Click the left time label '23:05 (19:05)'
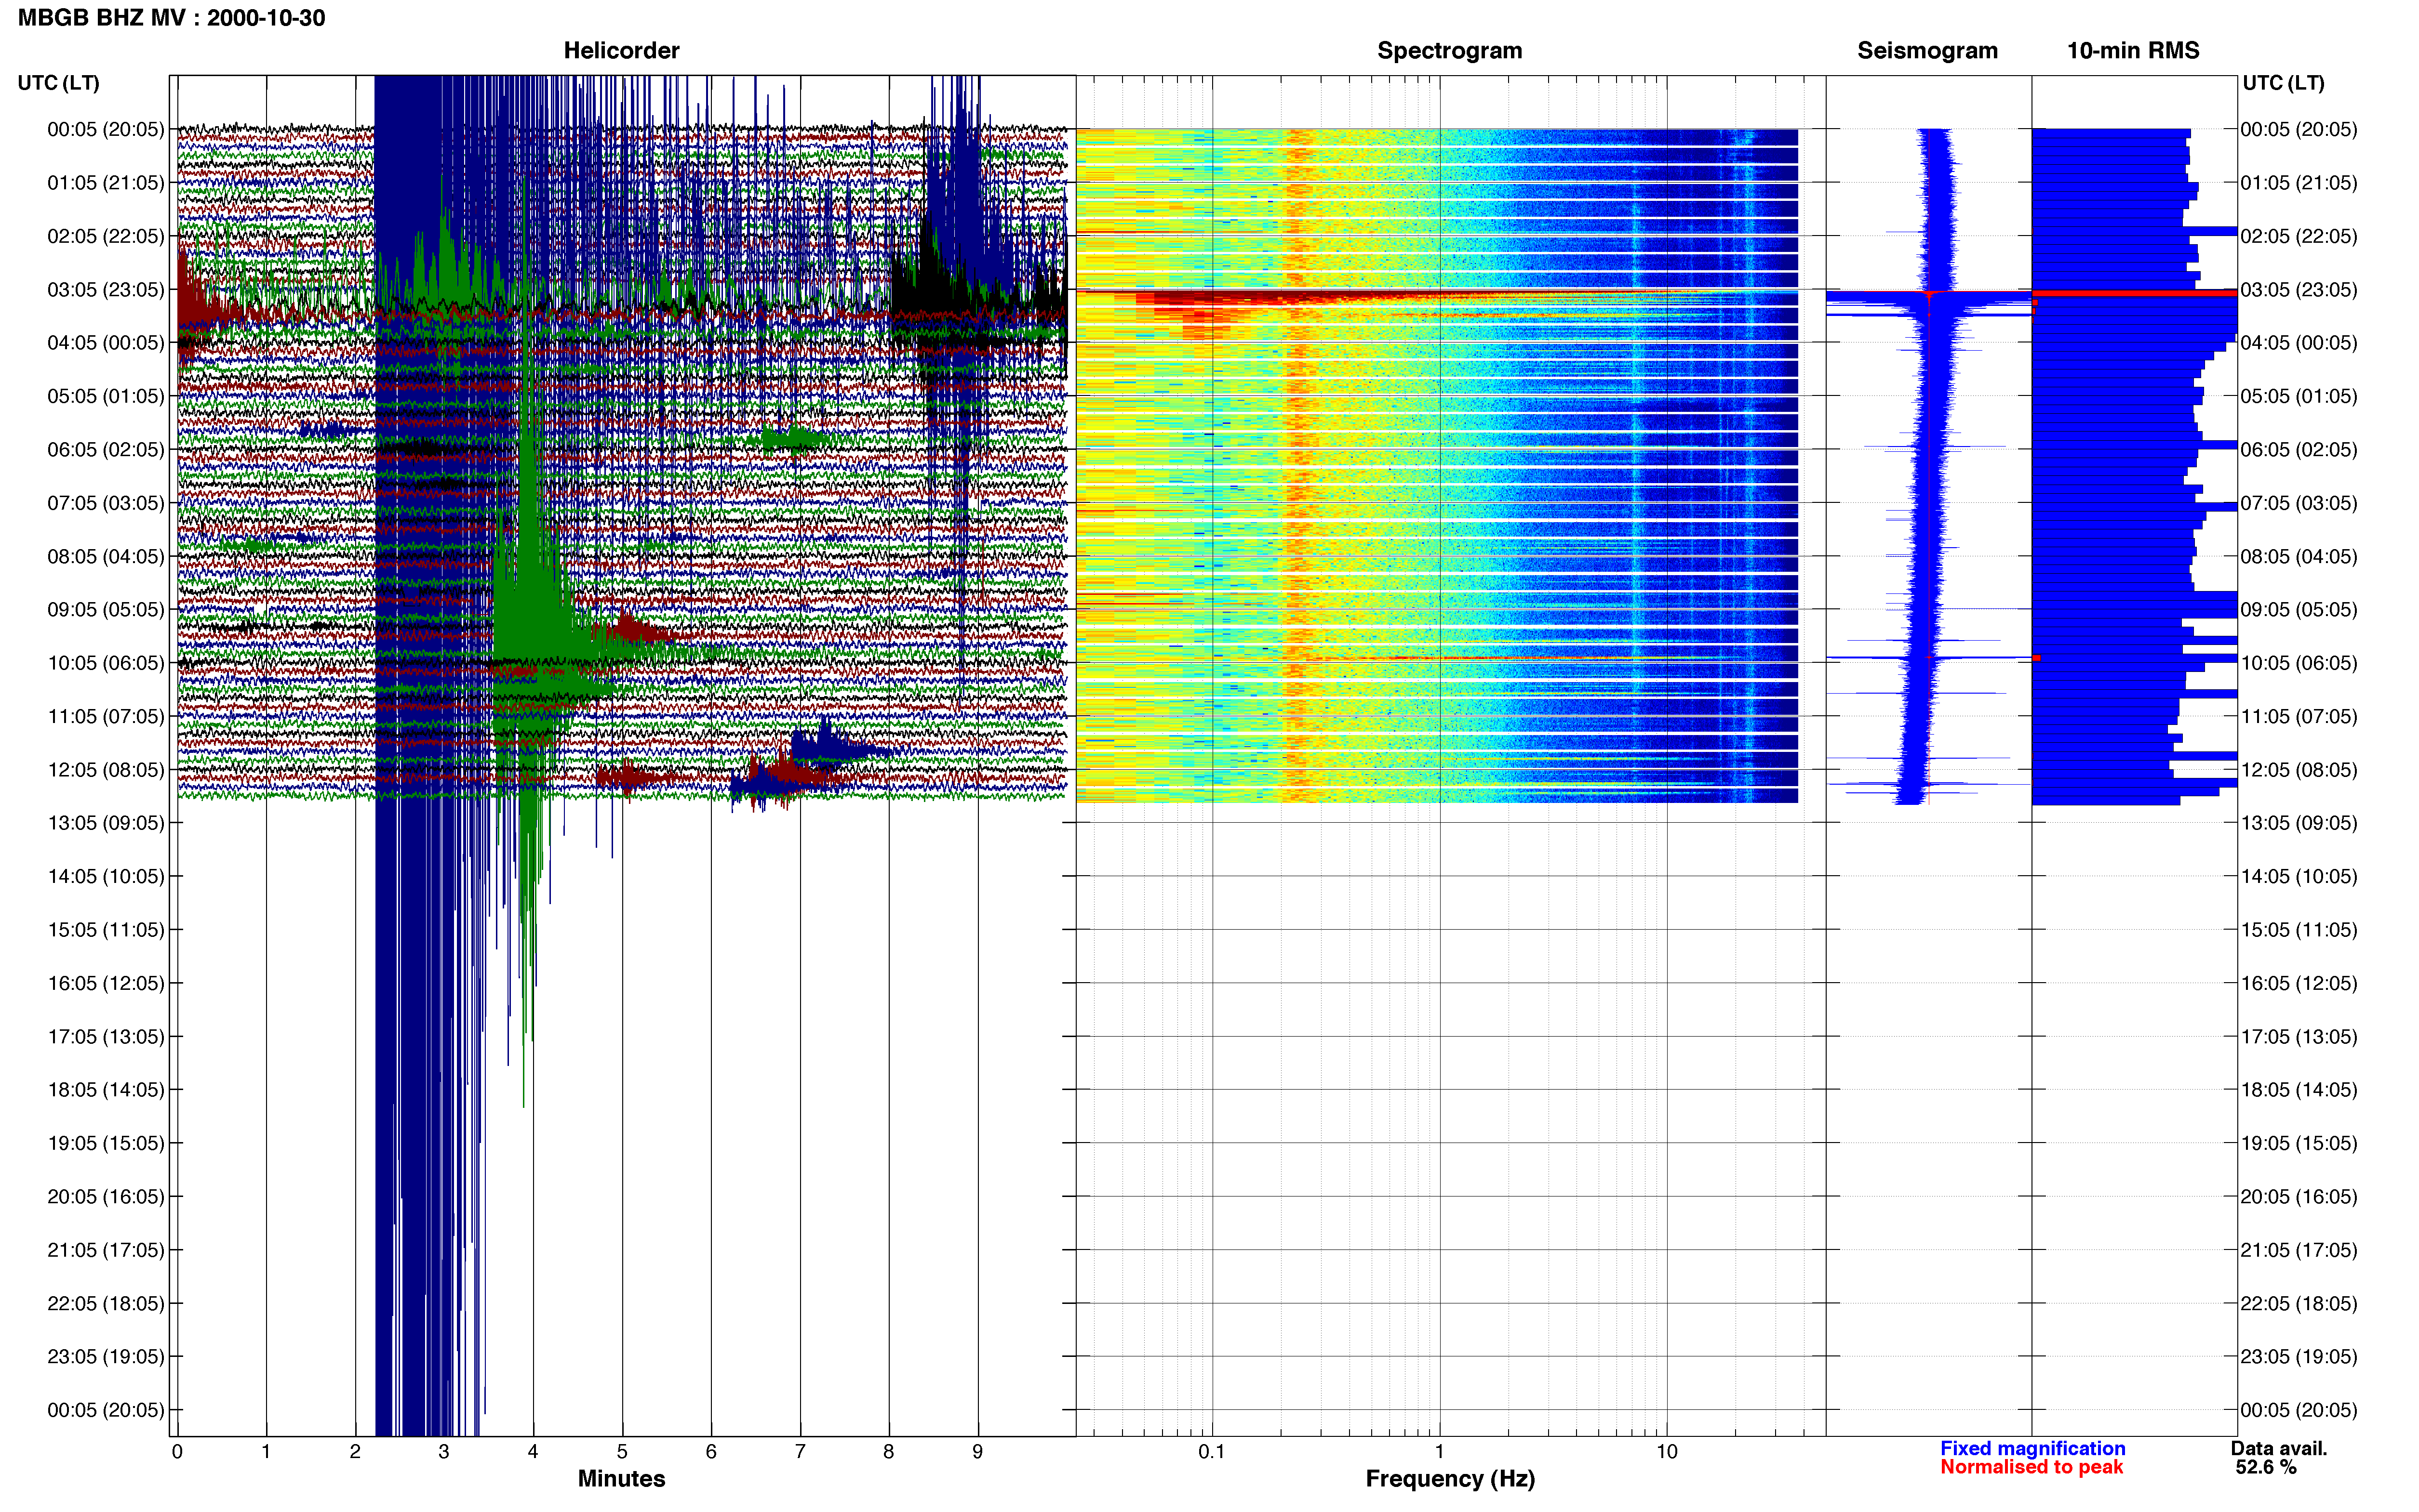This screenshot has width=2419, height=1512. pos(105,1357)
